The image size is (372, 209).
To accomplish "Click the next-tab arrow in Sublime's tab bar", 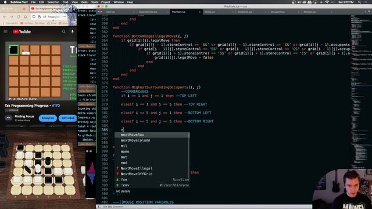I will [102, 12].
